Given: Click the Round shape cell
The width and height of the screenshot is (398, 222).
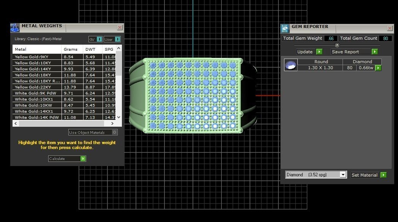Looking at the screenshot, I should pos(320,62).
